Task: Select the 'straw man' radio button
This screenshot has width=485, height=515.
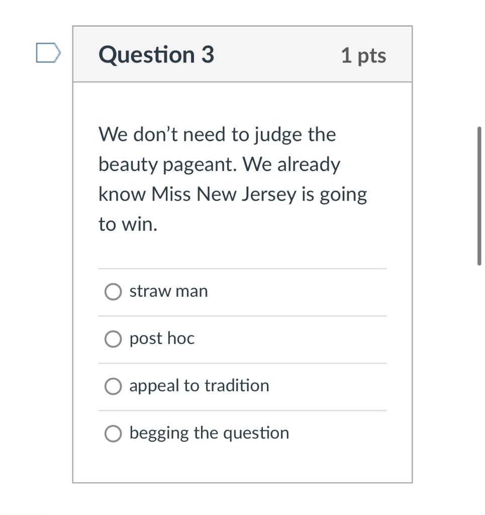Action: (113, 292)
